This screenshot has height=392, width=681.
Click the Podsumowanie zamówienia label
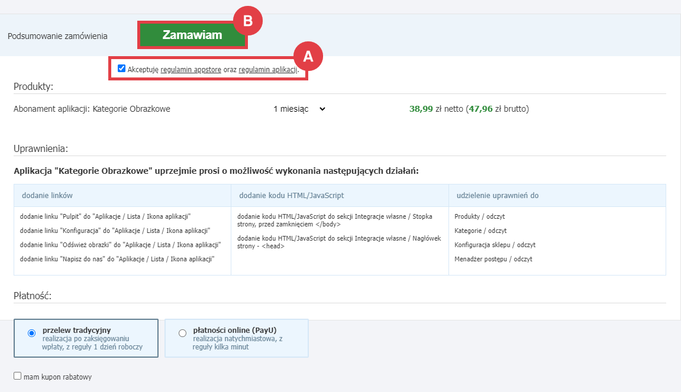click(57, 36)
